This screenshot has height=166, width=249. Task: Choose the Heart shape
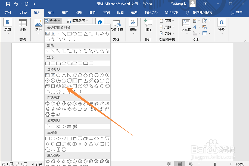86,86
